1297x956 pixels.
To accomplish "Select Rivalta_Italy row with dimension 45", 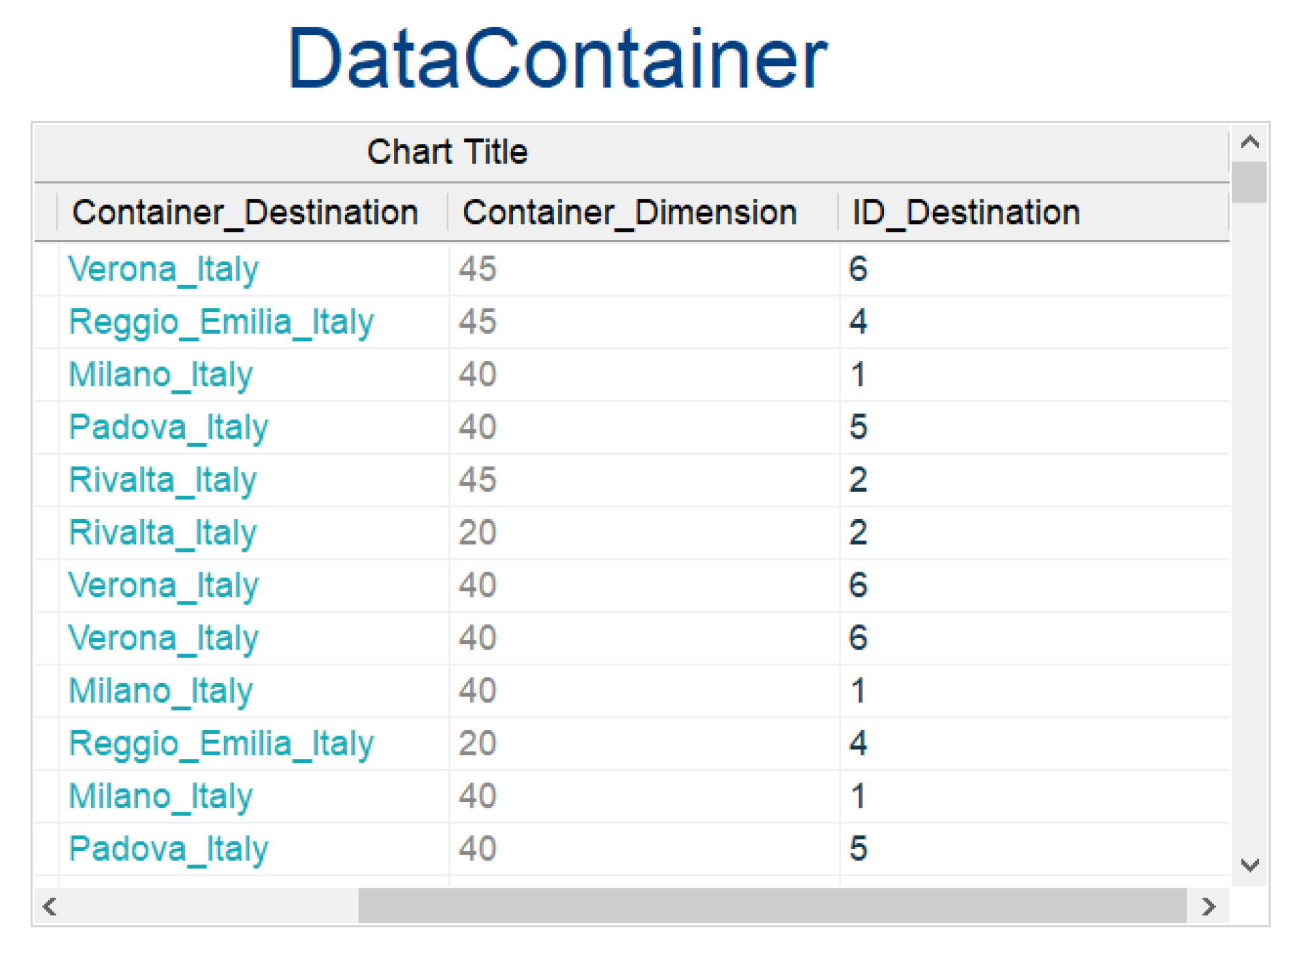I will click(163, 480).
